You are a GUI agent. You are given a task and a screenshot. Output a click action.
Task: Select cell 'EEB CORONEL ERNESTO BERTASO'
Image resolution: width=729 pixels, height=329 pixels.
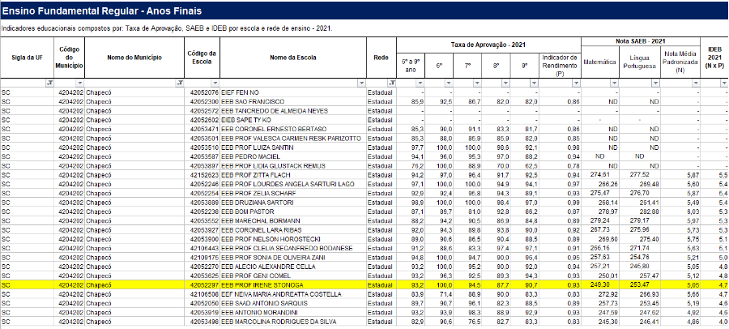[293, 129]
